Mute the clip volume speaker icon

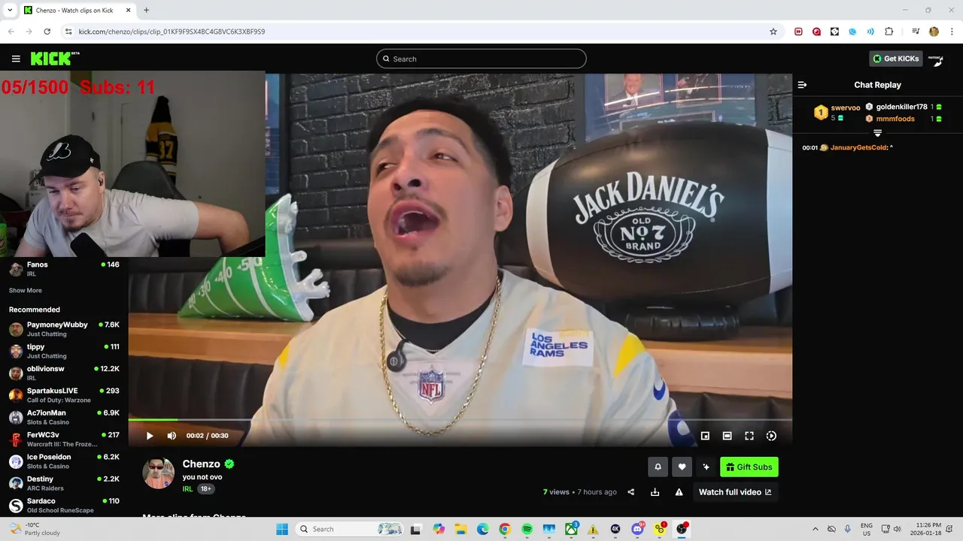click(x=172, y=436)
